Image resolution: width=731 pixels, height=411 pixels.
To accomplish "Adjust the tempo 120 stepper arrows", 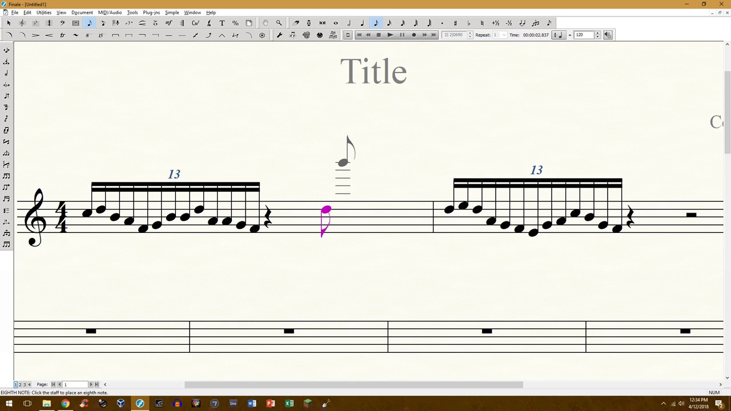I will 597,35.
